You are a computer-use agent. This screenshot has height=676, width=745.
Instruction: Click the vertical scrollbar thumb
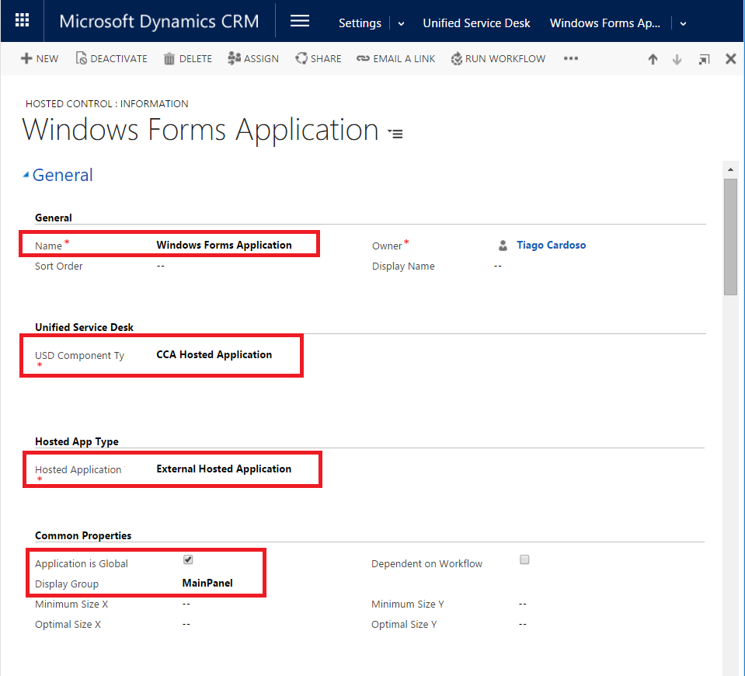730,237
